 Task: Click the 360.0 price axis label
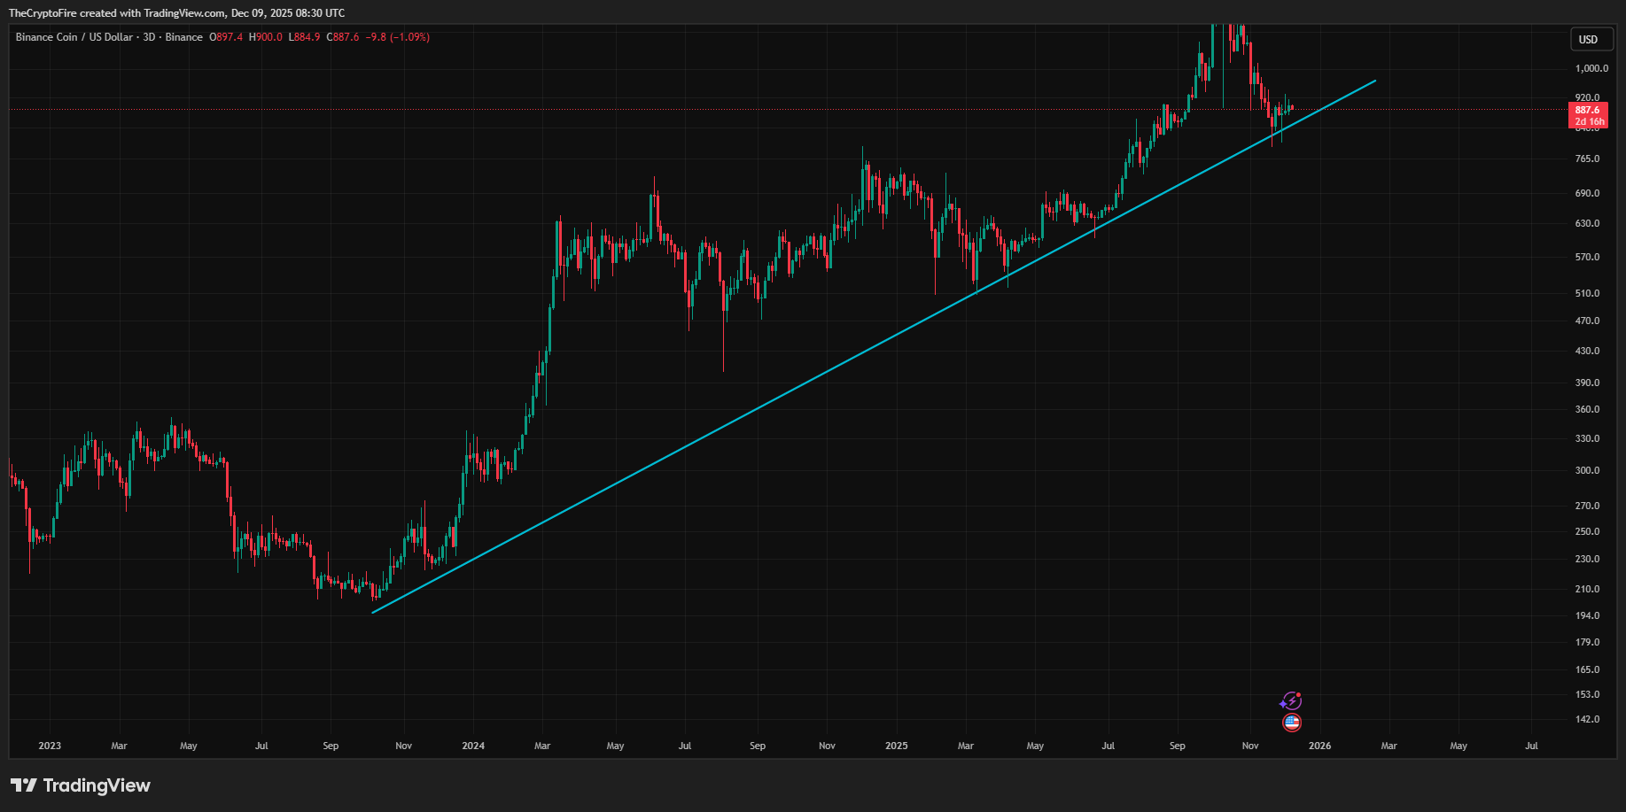click(x=1588, y=409)
